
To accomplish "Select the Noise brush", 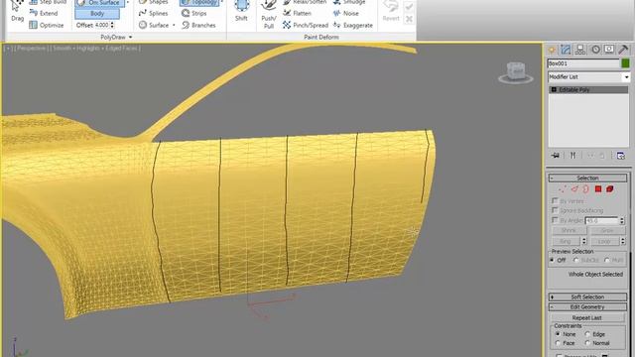I will 346,13.
